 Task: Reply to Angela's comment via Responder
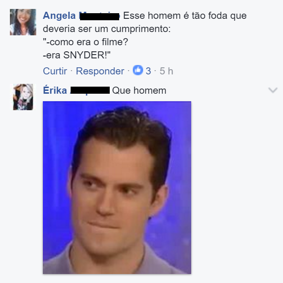tap(100, 71)
